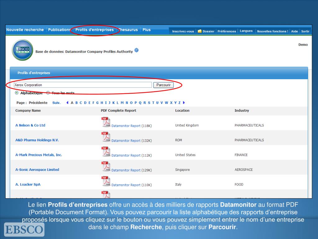Image resolution: width=318 pixels, height=239 pixels.
Task: Click the right arrow after letter Z
Action: tap(184, 103)
